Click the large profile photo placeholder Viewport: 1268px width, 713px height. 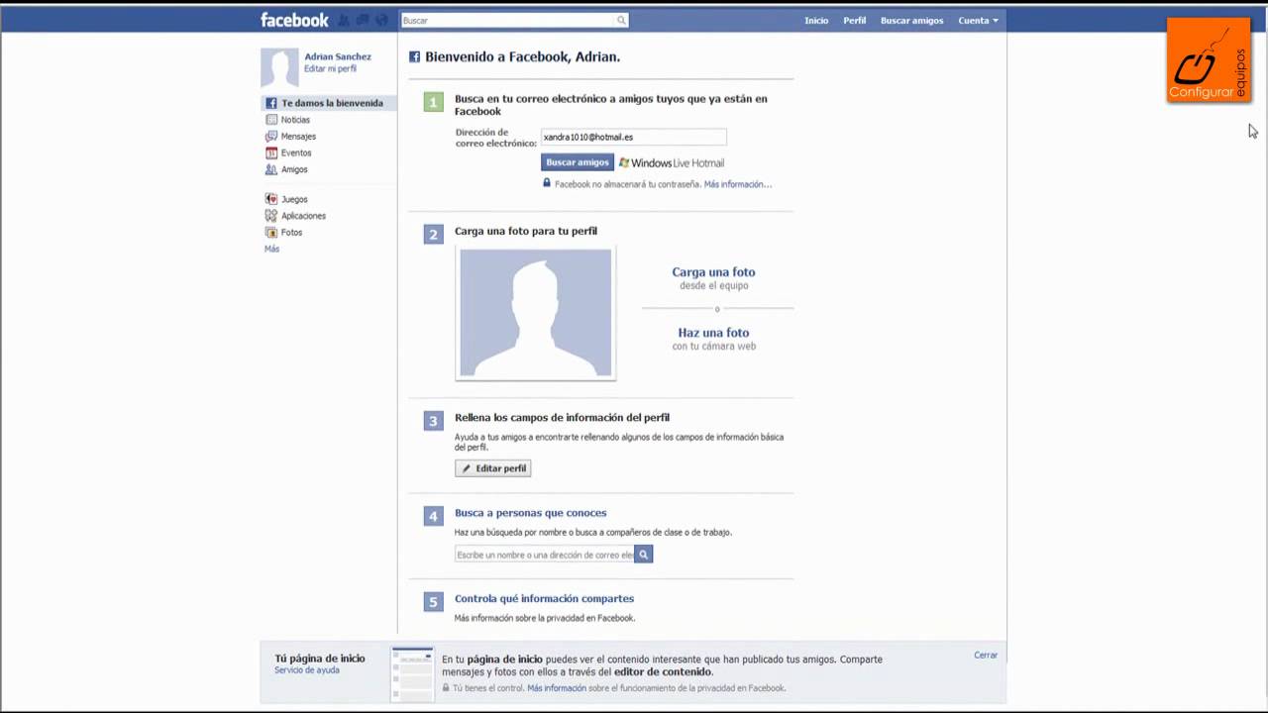click(536, 313)
